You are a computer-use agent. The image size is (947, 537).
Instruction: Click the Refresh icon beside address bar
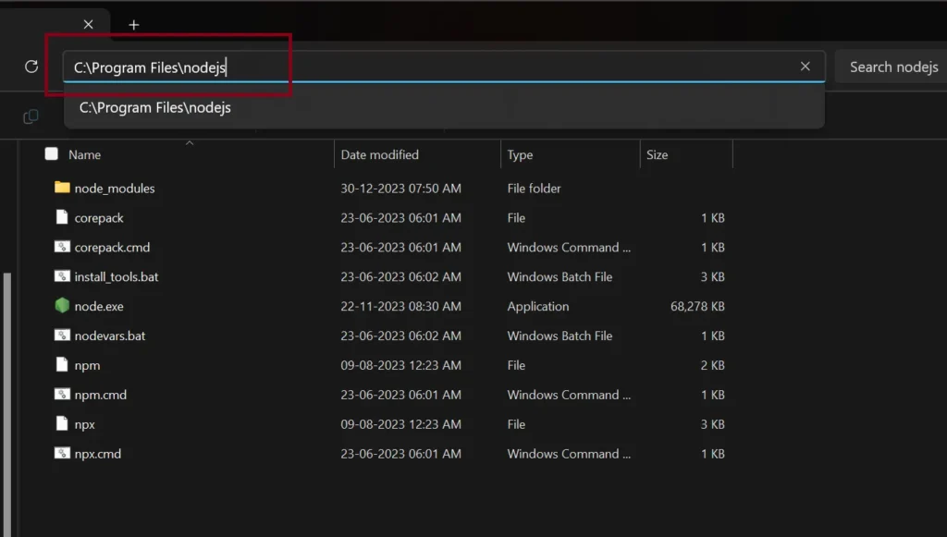pyautogui.click(x=31, y=67)
